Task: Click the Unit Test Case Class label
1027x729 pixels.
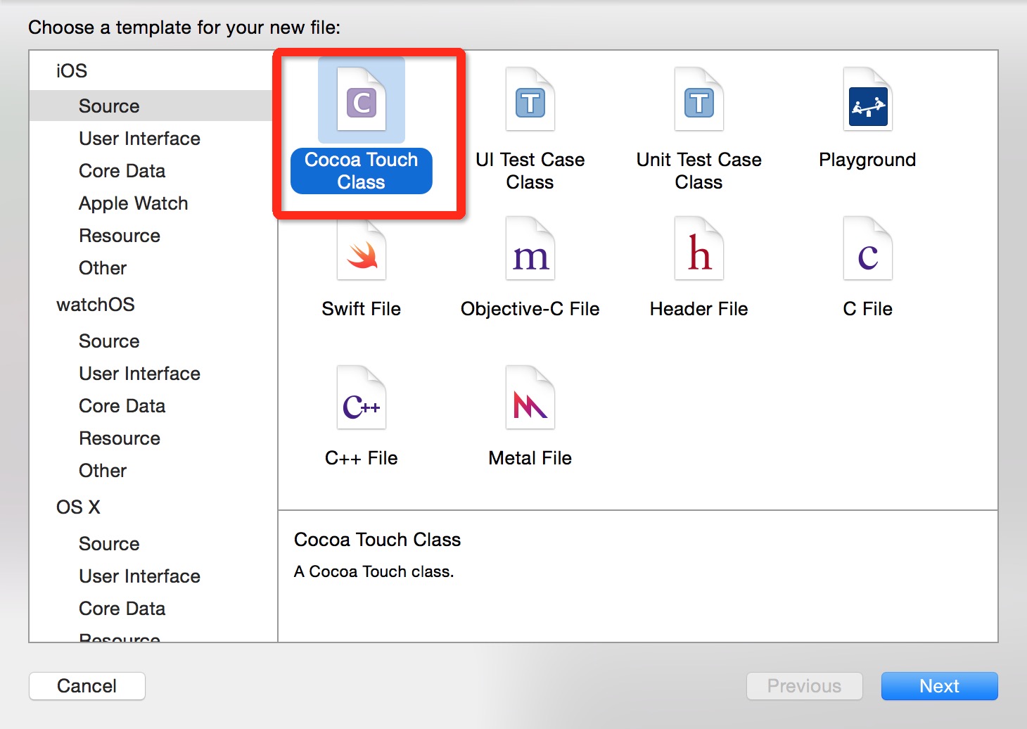Action: [699, 171]
